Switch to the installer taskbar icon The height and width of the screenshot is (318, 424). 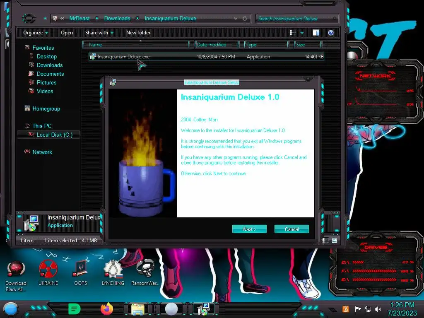(204, 309)
